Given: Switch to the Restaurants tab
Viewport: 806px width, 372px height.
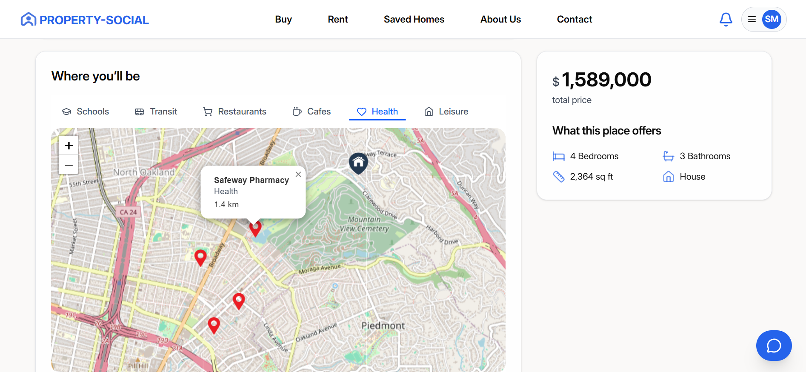Looking at the screenshot, I should coord(235,112).
